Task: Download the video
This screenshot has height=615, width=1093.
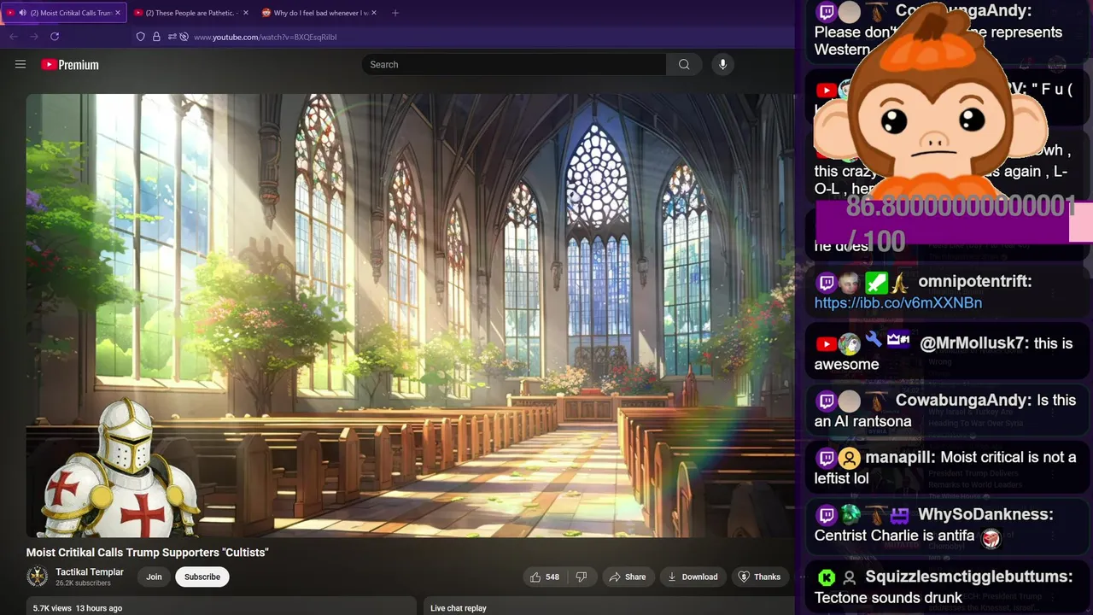Action: [x=693, y=577]
